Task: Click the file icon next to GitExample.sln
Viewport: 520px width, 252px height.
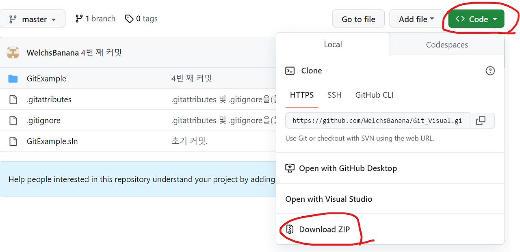Action: [x=13, y=141]
